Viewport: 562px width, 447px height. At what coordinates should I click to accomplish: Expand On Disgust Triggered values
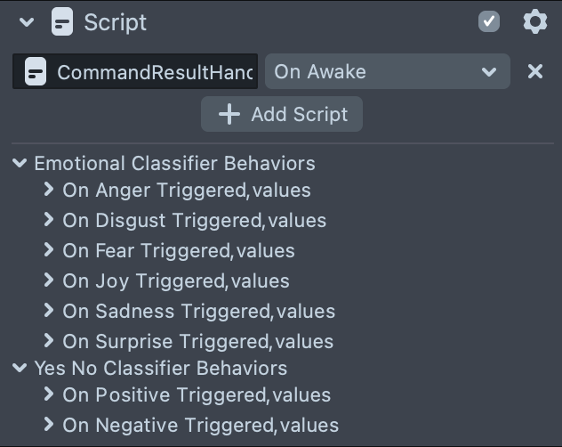pyautogui.click(x=49, y=220)
